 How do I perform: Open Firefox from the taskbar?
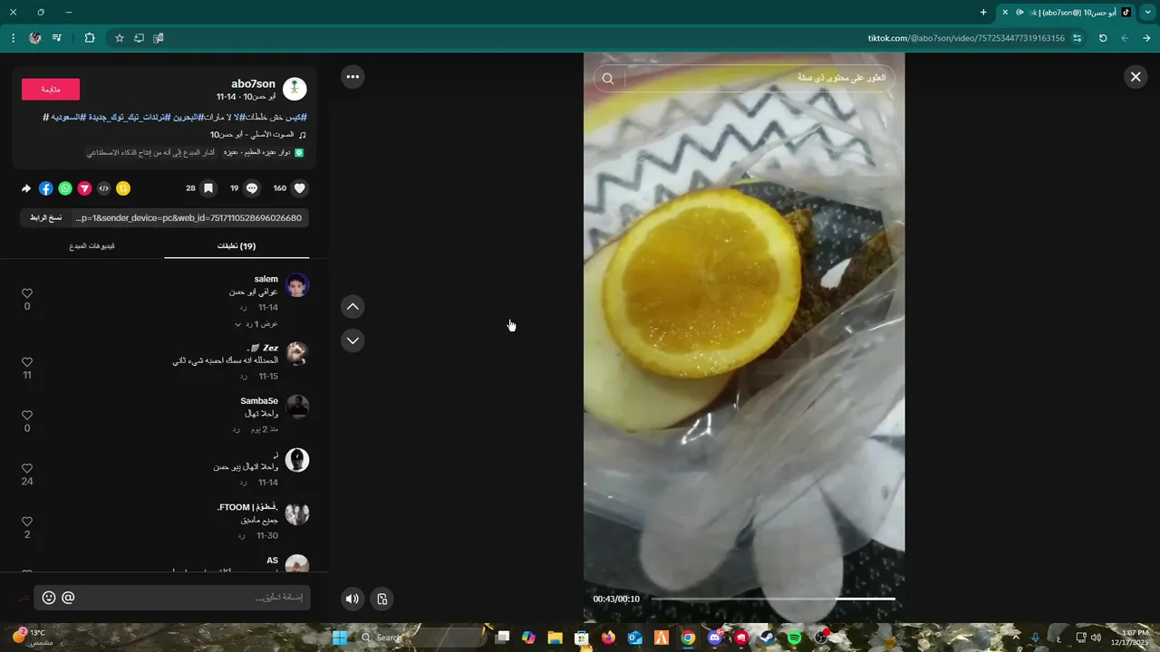point(608,638)
